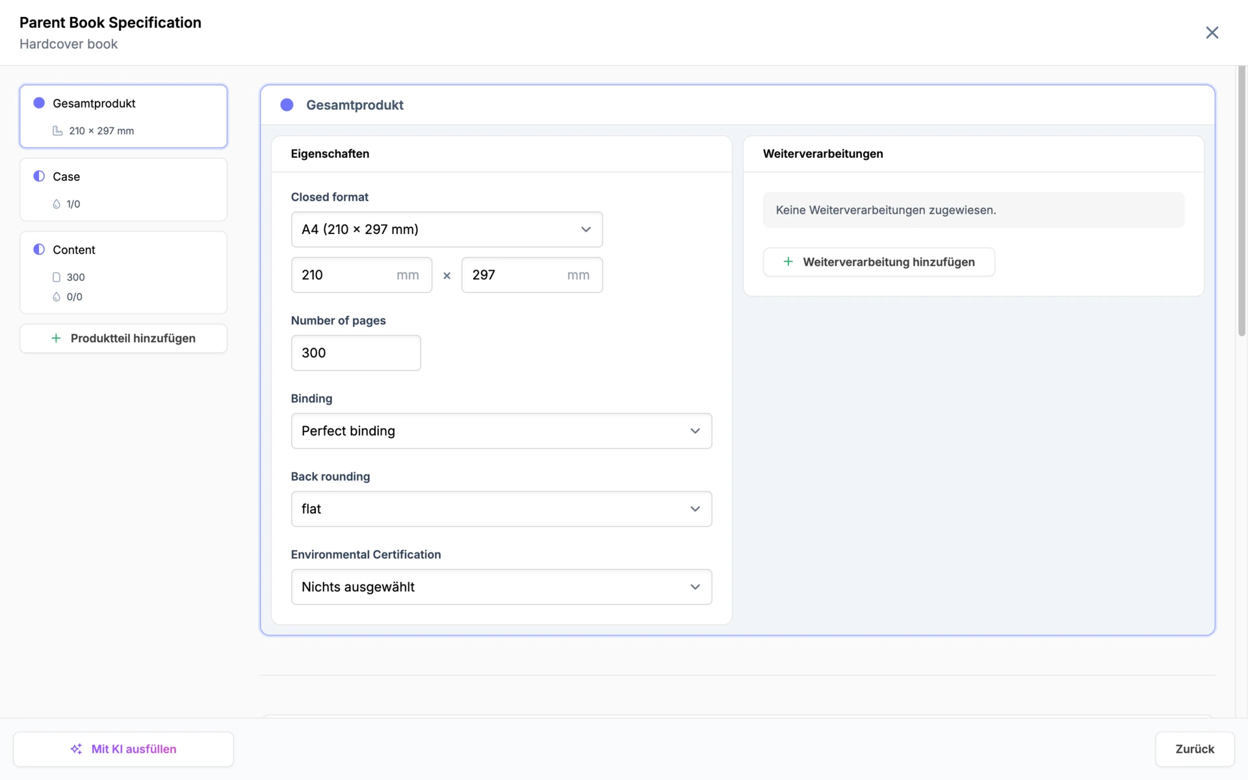Expand the Binding dropdown showing Perfect binding
Image resolution: width=1248 pixels, height=780 pixels.
pos(501,431)
